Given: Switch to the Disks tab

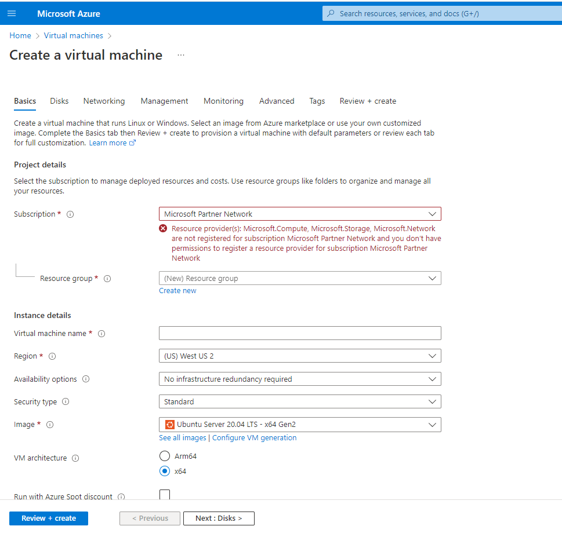Looking at the screenshot, I should [x=59, y=101].
